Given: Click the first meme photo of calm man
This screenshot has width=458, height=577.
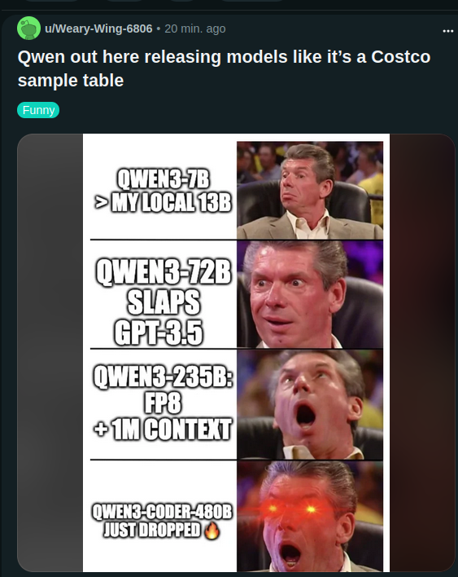Looking at the screenshot, I should (x=310, y=190).
